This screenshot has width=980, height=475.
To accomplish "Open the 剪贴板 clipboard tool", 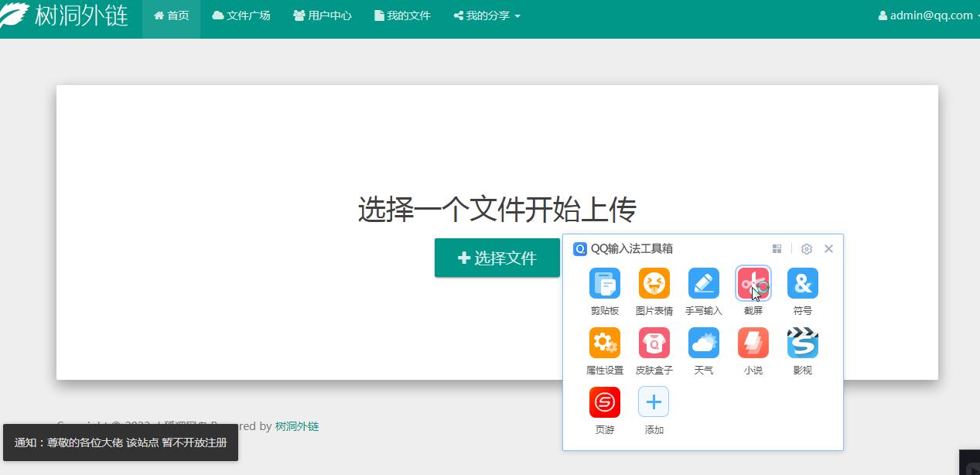I will pyautogui.click(x=605, y=283).
